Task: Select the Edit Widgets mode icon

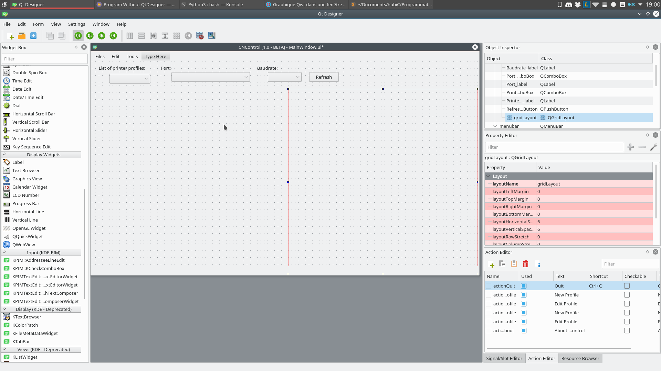Action: 78,36
